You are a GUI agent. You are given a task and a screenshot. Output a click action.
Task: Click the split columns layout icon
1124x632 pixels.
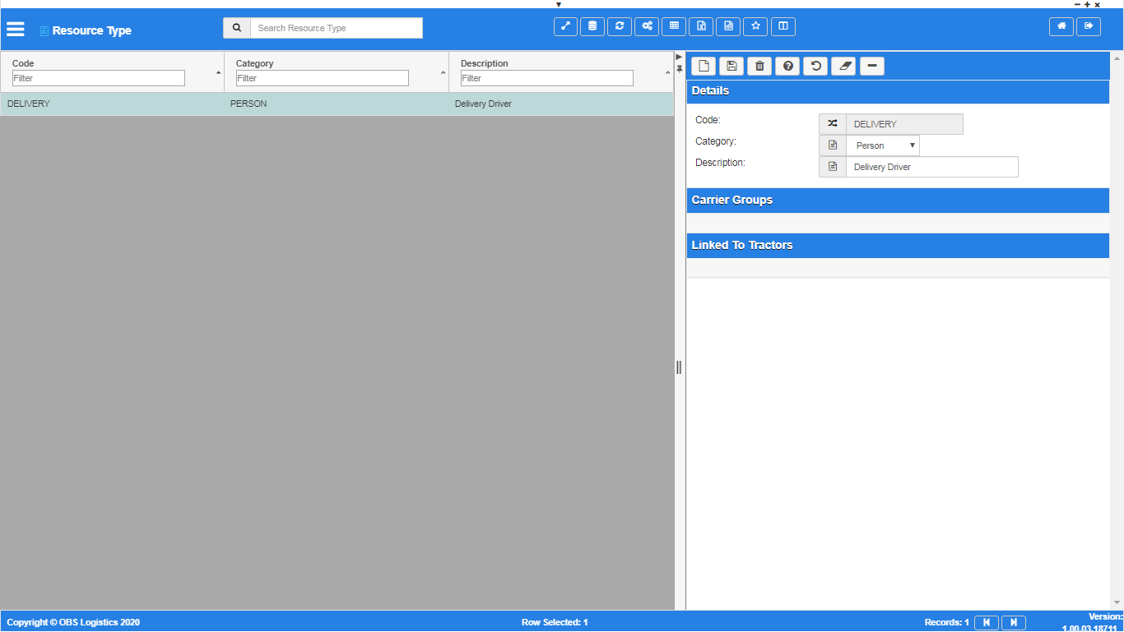(783, 26)
